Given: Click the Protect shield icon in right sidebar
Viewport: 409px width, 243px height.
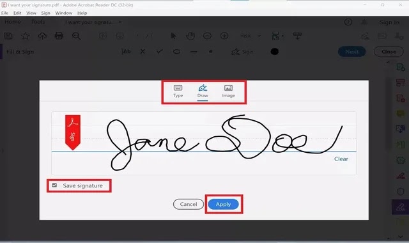Looking at the screenshot, I should 401,191.
